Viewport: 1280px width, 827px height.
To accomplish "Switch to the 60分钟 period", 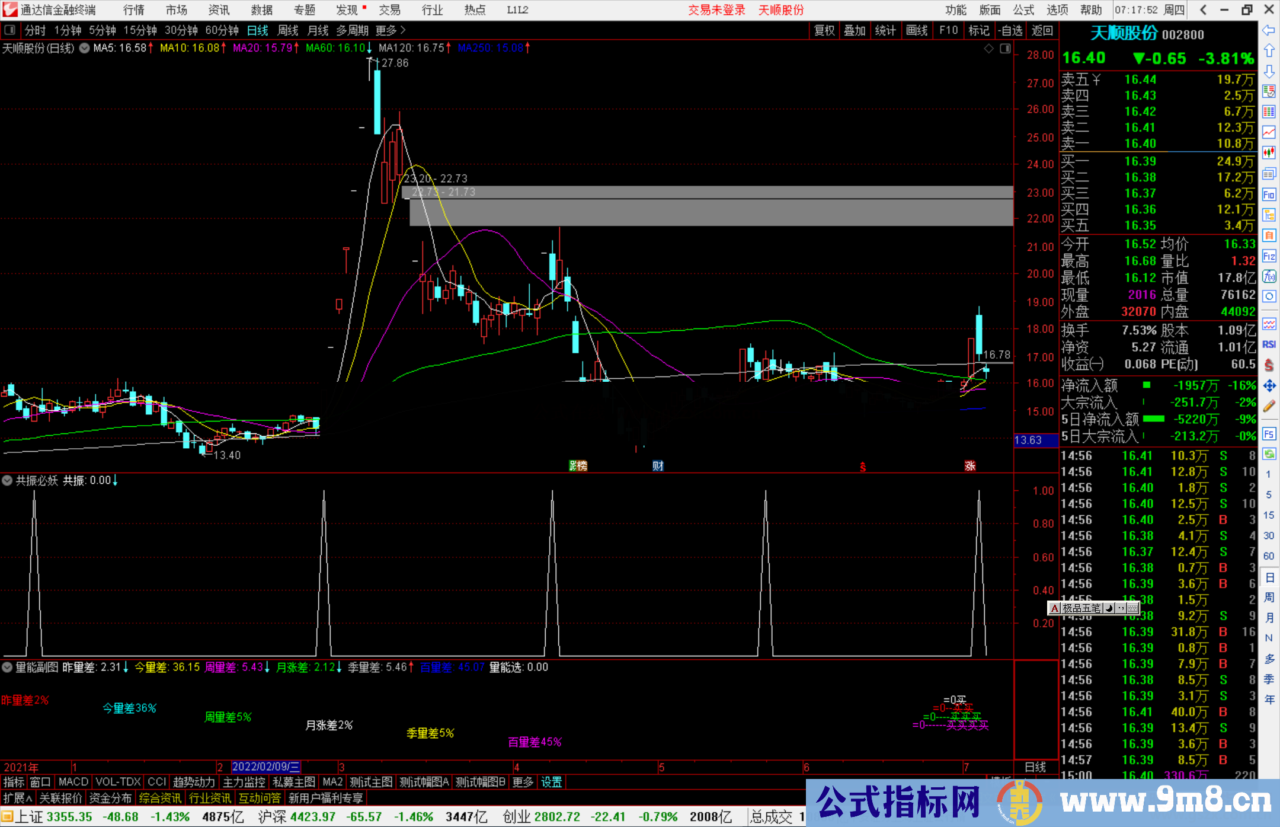I will coord(222,30).
